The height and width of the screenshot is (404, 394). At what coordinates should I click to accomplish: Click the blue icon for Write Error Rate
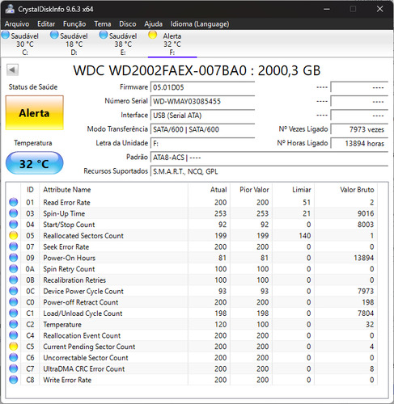pos(14,380)
